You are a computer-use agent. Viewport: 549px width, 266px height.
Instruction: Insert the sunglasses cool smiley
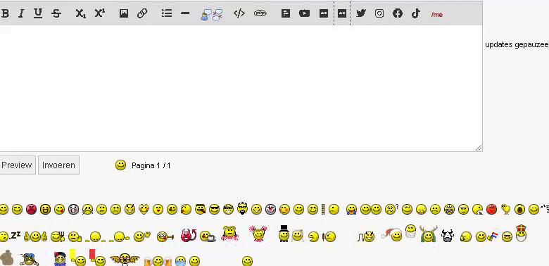[214, 209]
